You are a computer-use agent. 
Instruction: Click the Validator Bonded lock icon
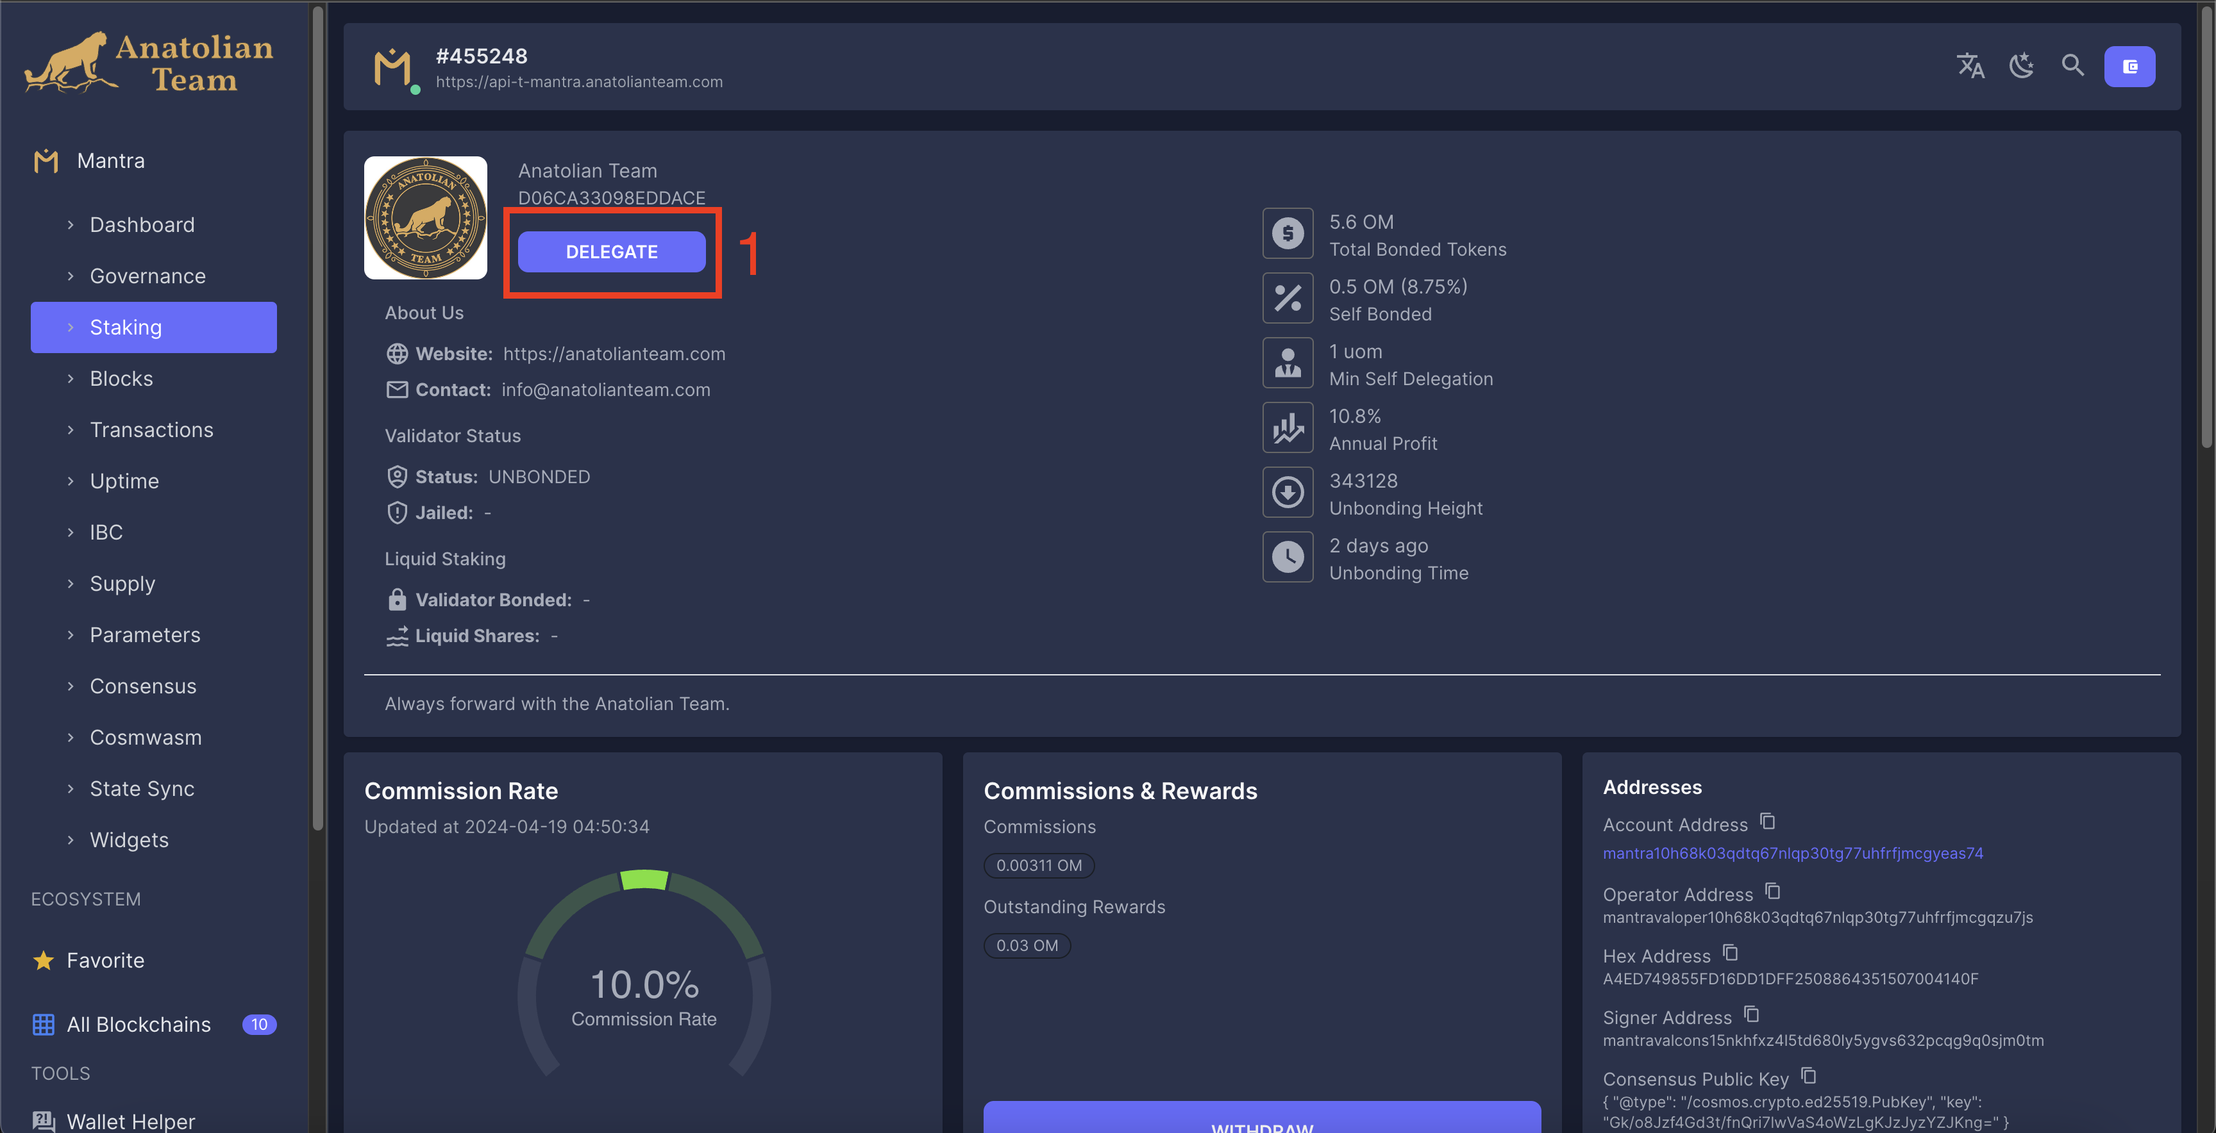point(396,600)
